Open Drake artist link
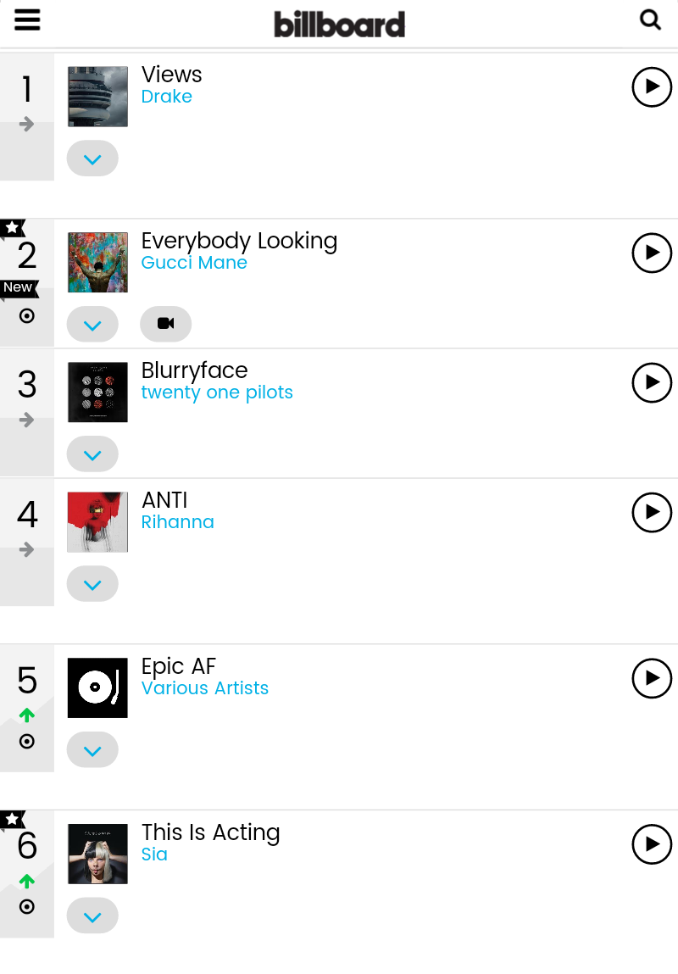678x974 pixels. click(167, 97)
